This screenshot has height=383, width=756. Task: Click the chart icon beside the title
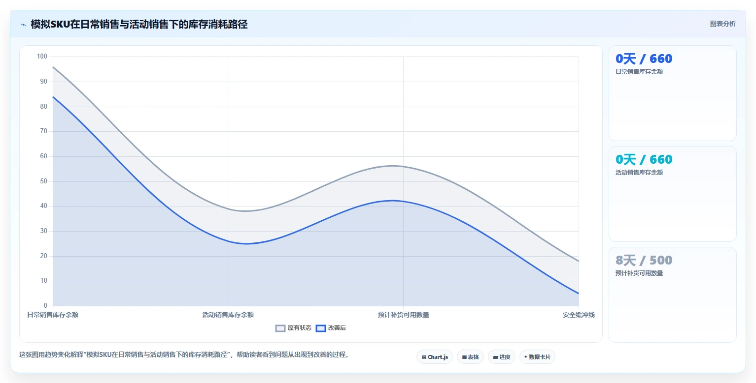pyautogui.click(x=23, y=25)
